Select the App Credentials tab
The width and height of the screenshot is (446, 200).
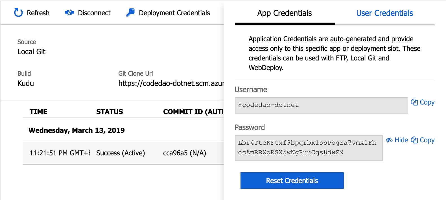click(285, 13)
